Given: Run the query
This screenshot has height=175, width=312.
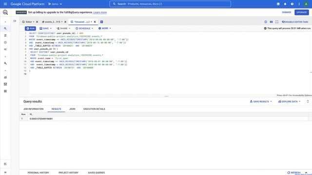Looking at the screenshot, I should click(x=30, y=29).
